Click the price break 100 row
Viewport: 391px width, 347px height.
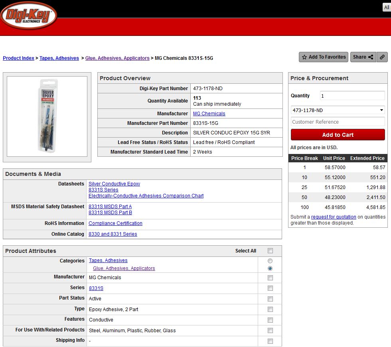tap(338, 207)
